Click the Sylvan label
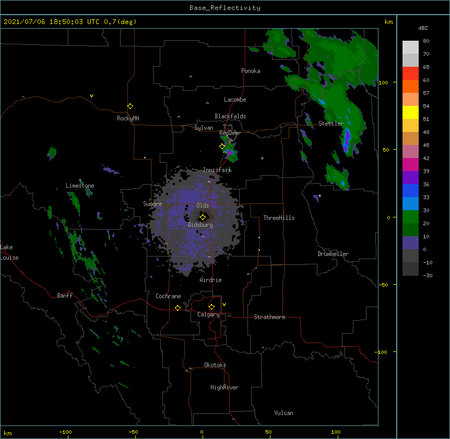The width and height of the screenshot is (450, 439). click(204, 128)
